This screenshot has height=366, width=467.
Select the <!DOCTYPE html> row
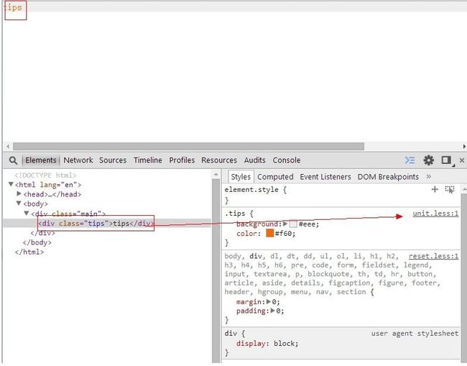point(45,175)
